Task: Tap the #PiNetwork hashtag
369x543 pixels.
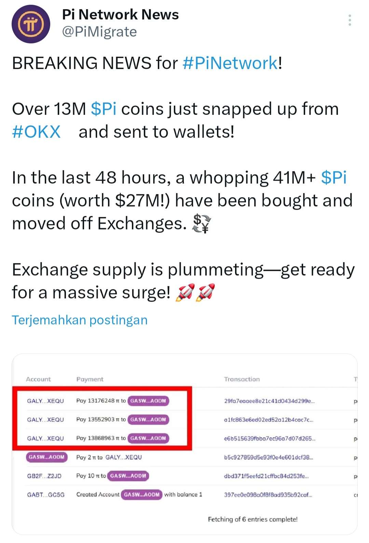Action: point(231,63)
